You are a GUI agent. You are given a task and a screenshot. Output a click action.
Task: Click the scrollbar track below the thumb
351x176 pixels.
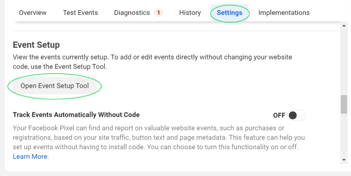(344, 136)
